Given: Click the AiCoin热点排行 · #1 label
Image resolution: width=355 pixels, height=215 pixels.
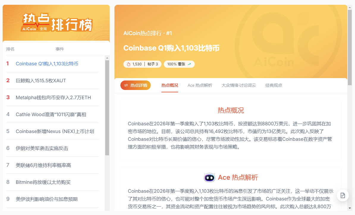Looking at the screenshot, I should point(147,34).
